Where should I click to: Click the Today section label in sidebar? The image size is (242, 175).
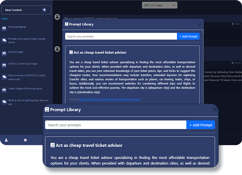coord(5,19)
